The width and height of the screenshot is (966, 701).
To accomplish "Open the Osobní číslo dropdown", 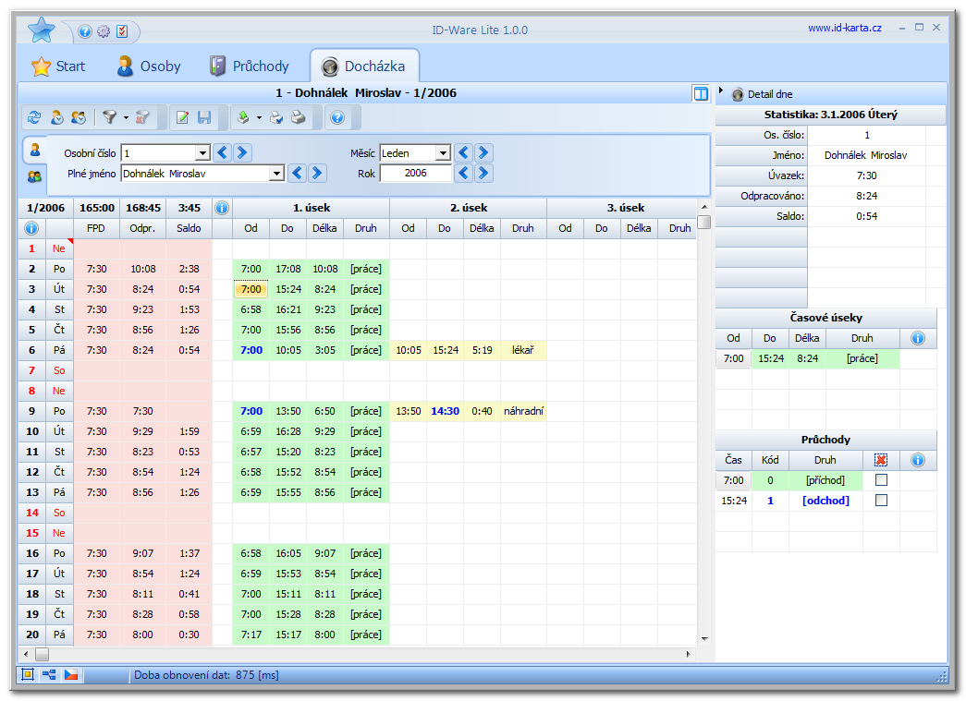I will [x=202, y=153].
